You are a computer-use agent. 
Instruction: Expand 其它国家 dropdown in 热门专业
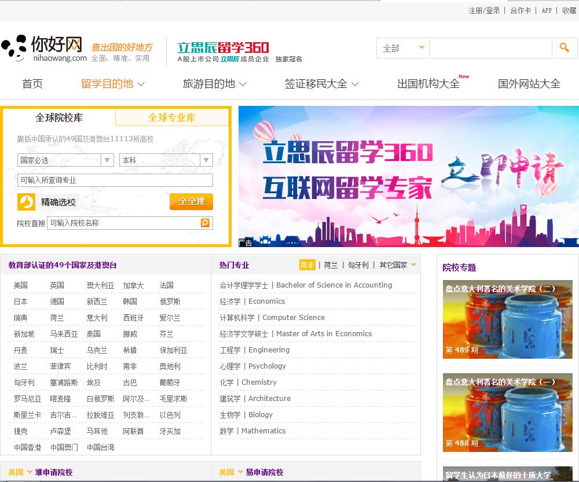[413, 264]
